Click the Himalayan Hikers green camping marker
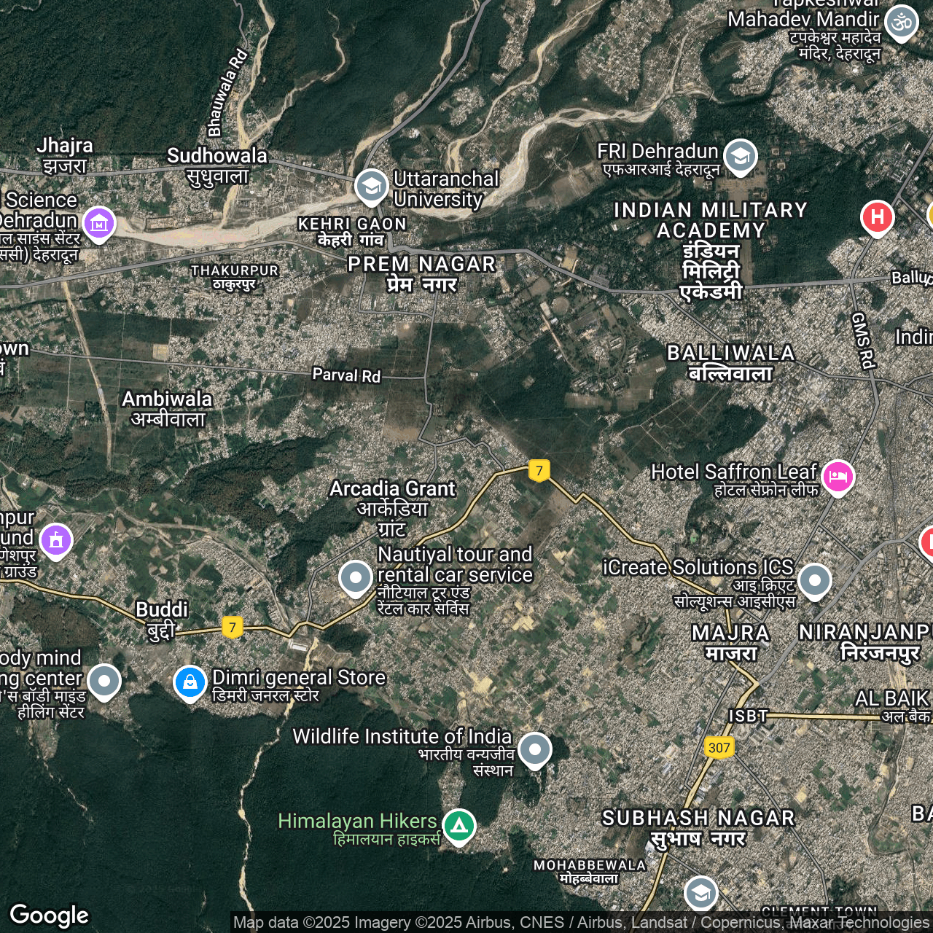This screenshot has width=933, height=933. (x=458, y=825)
